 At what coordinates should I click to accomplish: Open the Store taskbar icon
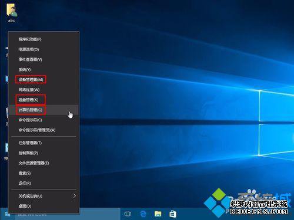click(173, 214)
